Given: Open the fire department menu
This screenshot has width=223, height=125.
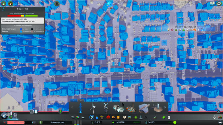Looking at the screenshot, I should (x=113, y=117).
